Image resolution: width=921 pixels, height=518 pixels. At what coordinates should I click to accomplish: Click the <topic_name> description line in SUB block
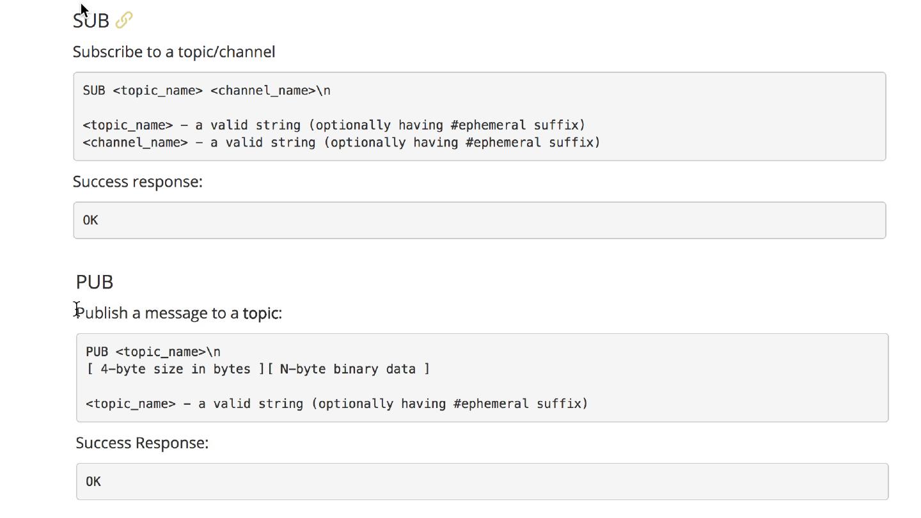pyautogui.click(x=334, y=125)
